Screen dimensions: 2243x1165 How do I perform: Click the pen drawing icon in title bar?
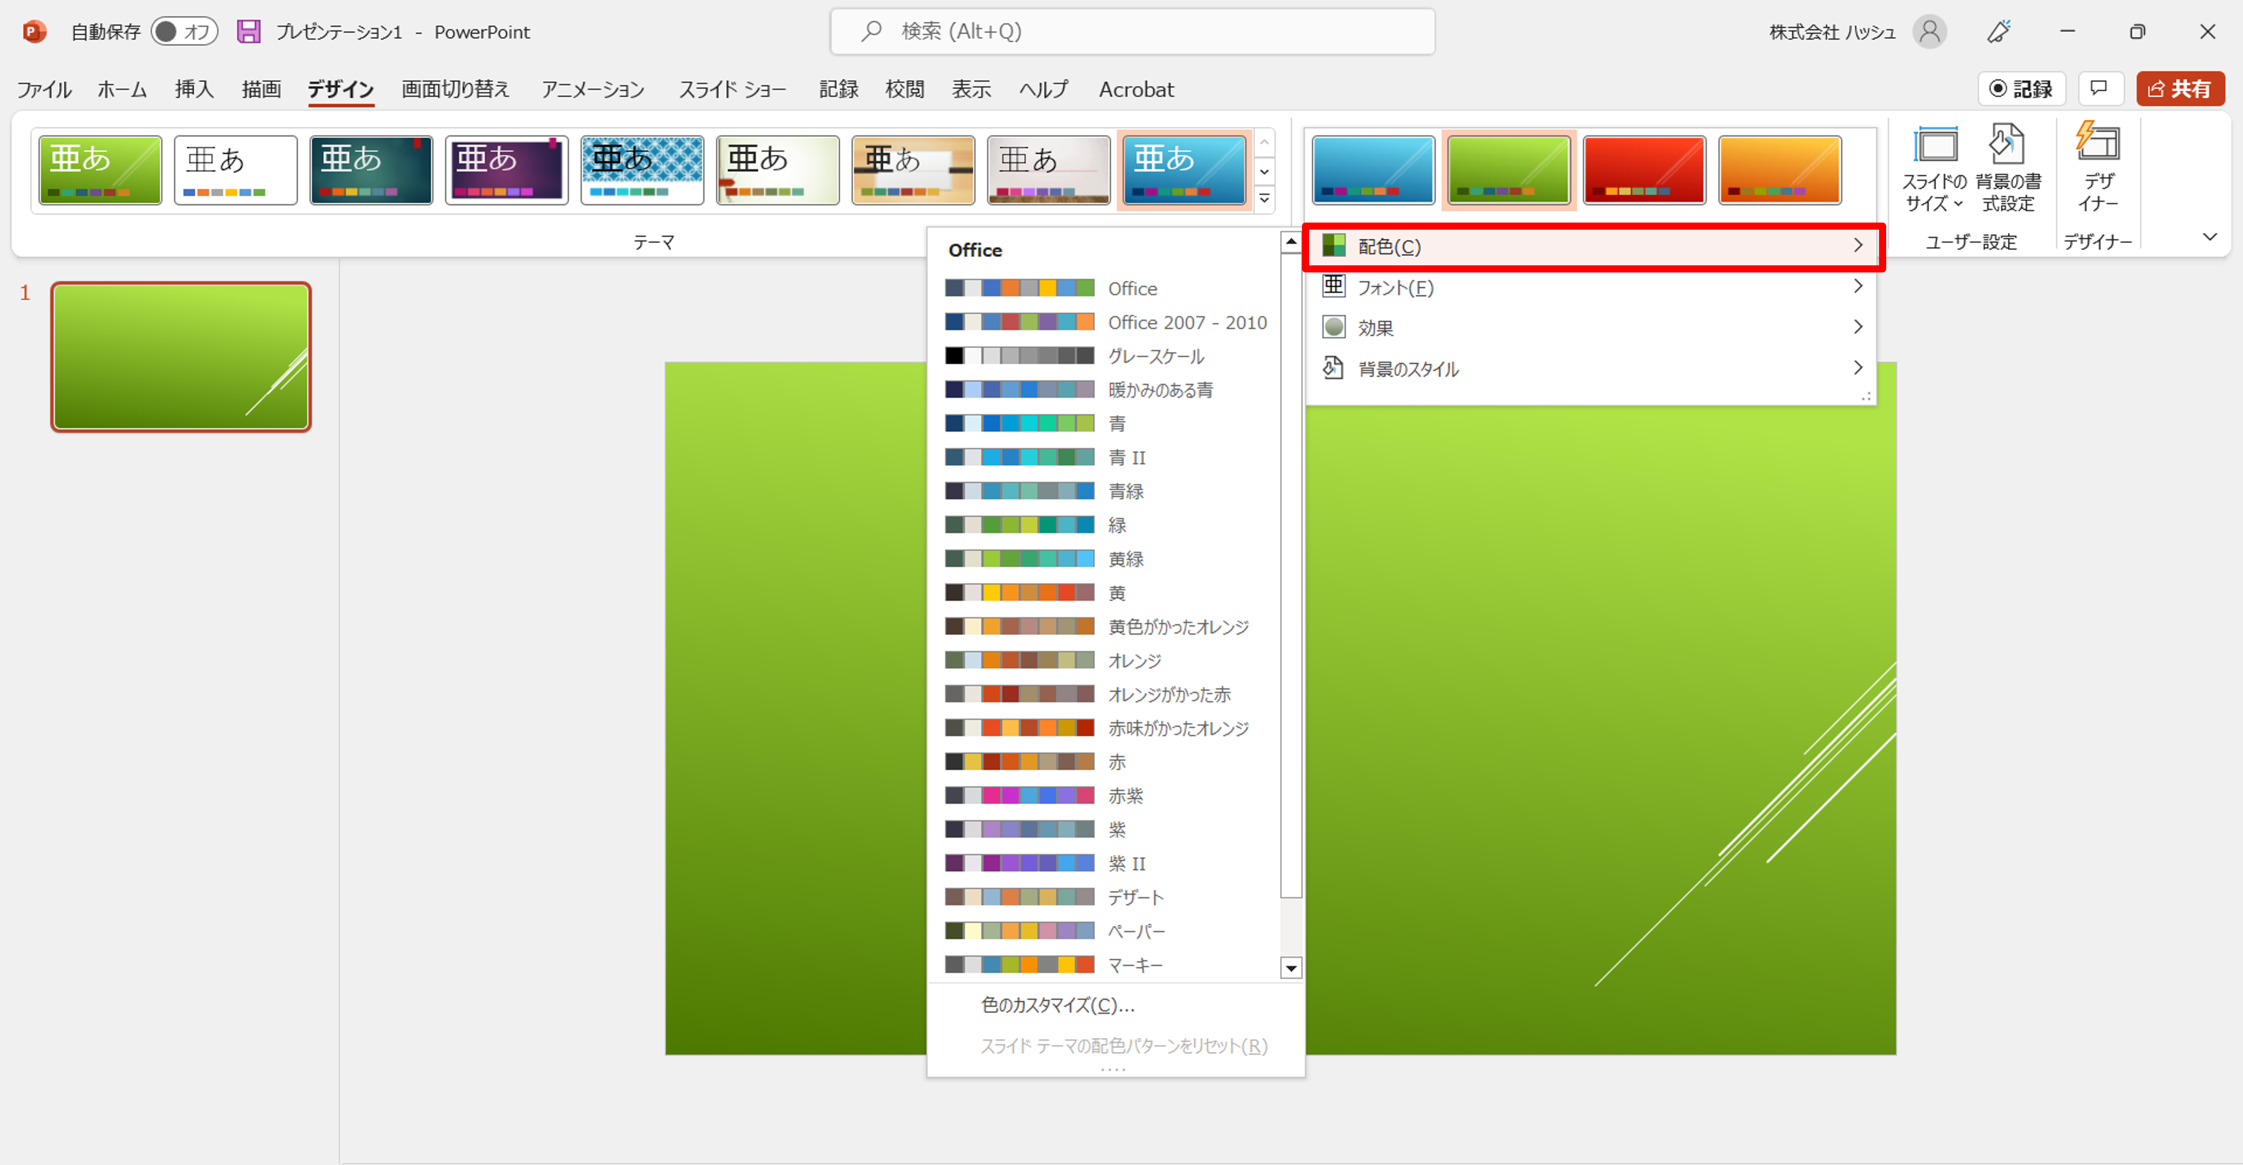(x=1999, y=32)
